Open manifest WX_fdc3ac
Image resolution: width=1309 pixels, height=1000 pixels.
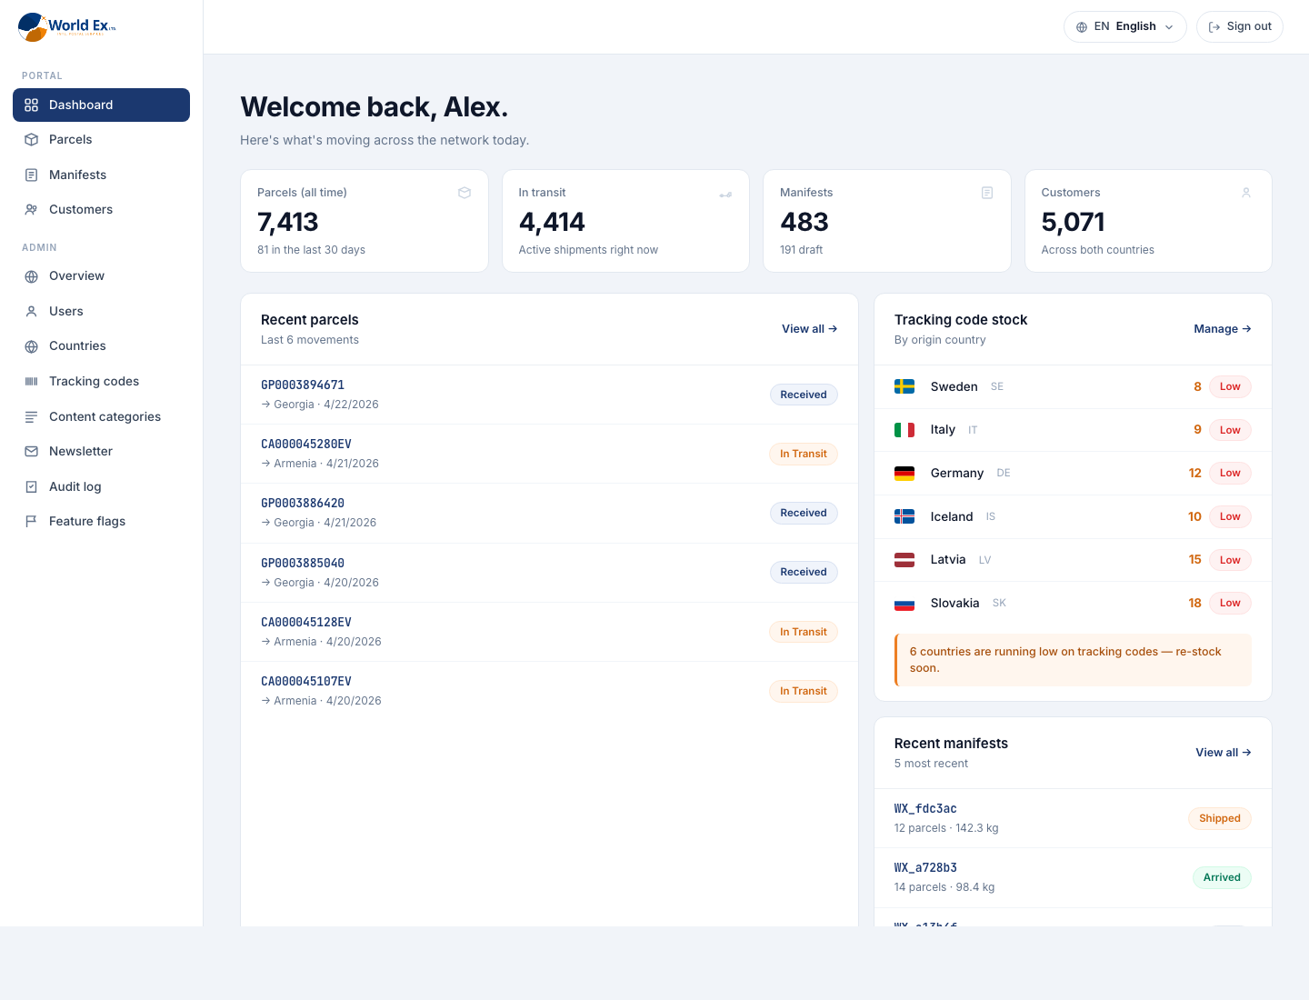1073,818
